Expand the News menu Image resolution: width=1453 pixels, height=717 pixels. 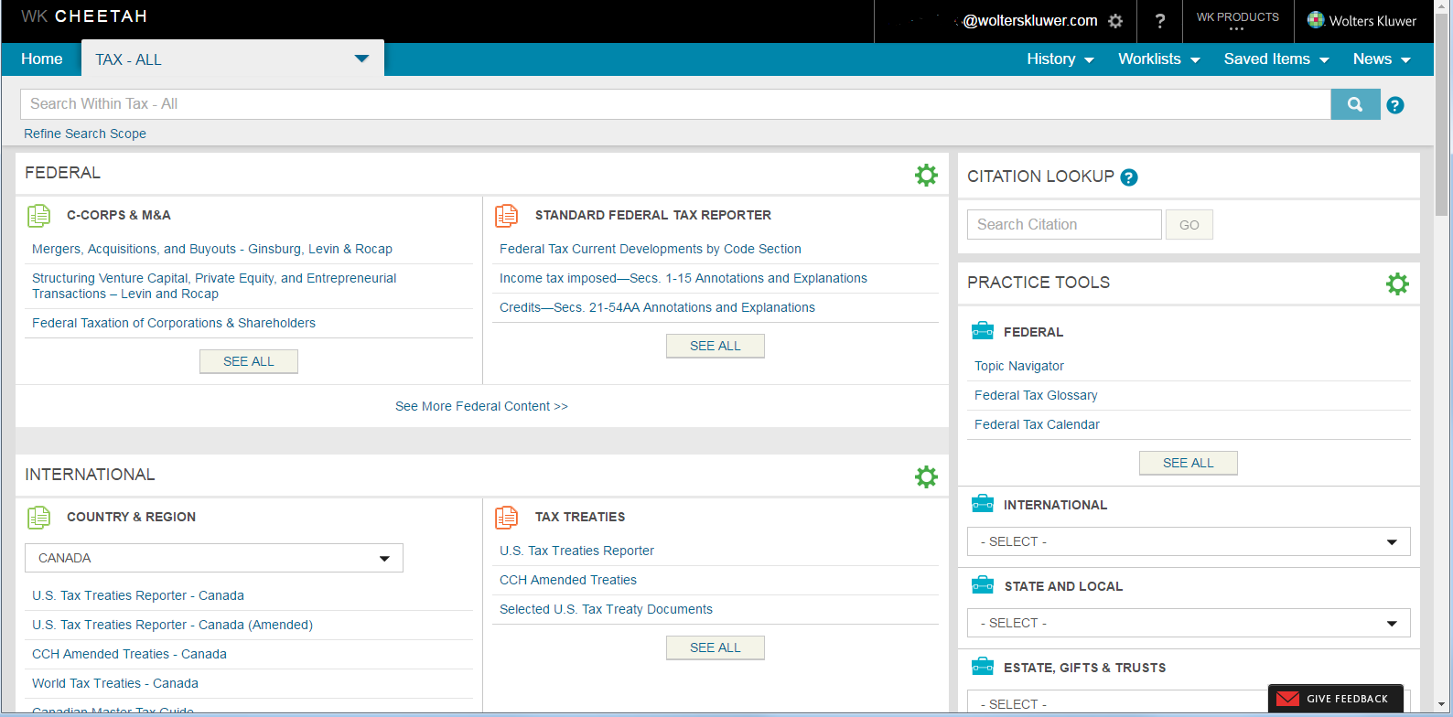point(1382,59)
